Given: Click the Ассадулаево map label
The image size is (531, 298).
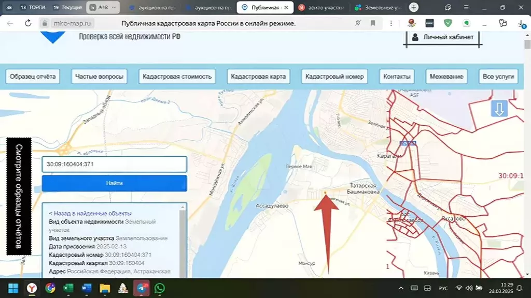Looking at the screenshot, I should click(x=272, y=206).
